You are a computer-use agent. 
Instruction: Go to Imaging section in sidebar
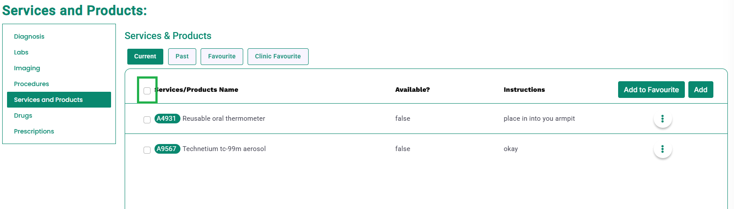(x=27, y=68)
